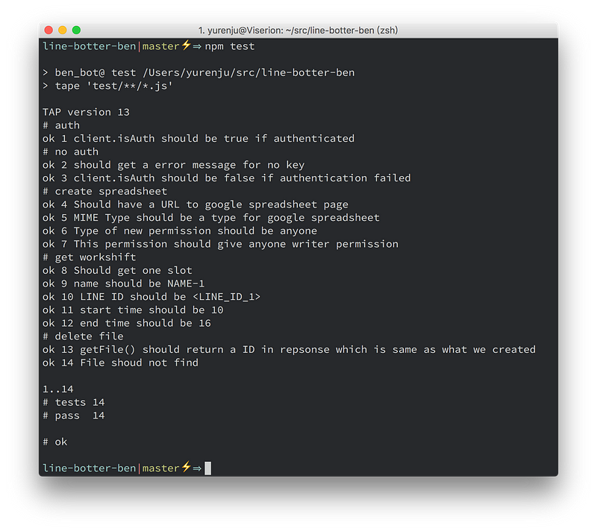Image resolution: width=597 pixels, height=532 pixels.
Task: Click the '# pass  14' summary line
Action: pyautogui.click(x=73, y=416)
